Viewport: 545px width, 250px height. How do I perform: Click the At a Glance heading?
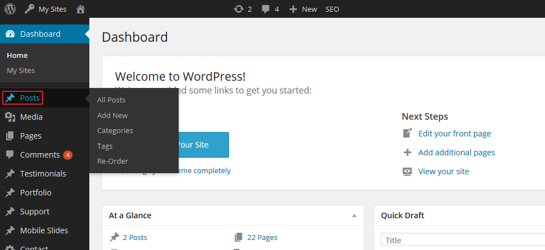[x=130, y=215]
